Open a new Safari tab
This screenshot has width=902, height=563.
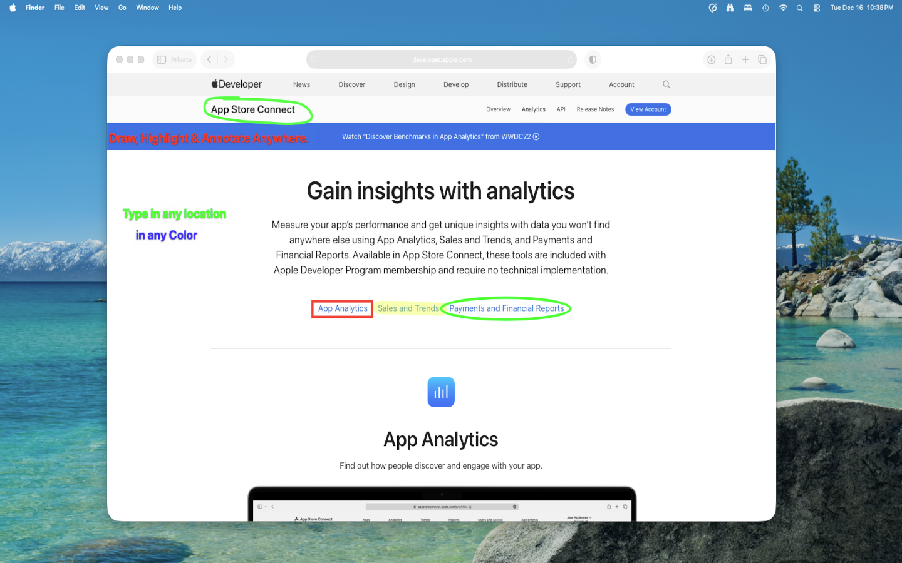point(745,59)
